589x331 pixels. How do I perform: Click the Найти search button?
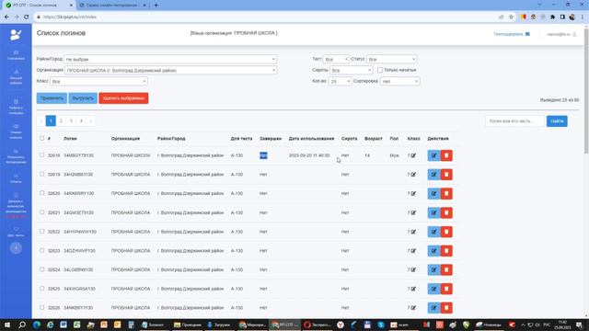(557, 121)
